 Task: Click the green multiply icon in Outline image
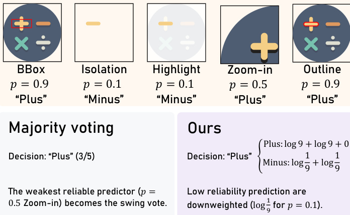(x=311, y=44)
